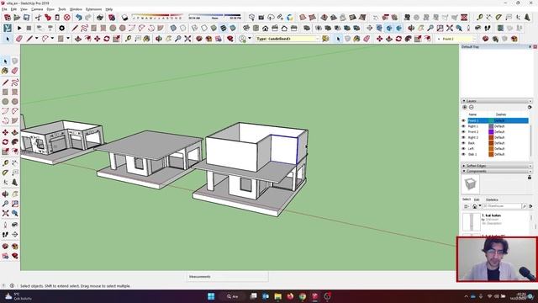Click Add Layer plus button
Screen dimensions: 538x303
coord(465,108)
